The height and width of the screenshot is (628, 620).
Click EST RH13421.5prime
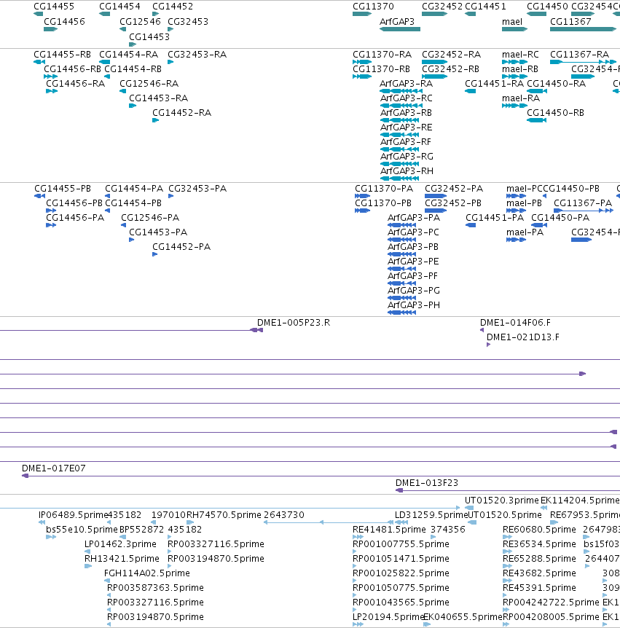(x=88, y=566)
